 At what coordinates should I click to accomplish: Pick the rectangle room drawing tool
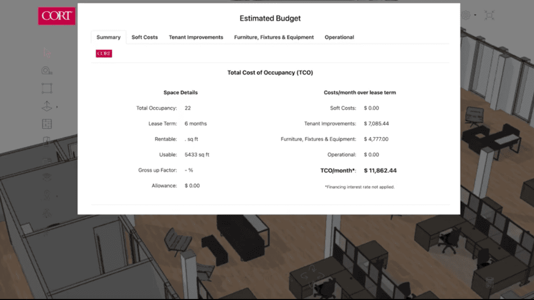[x=47, y=88]
